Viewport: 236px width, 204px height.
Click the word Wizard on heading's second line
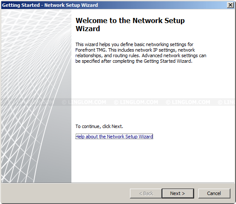[x=88, y=29]
